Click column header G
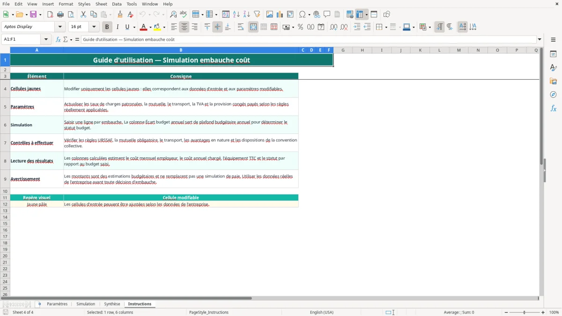Viewport: 562px width, 316px height. (x=343, y=50)
